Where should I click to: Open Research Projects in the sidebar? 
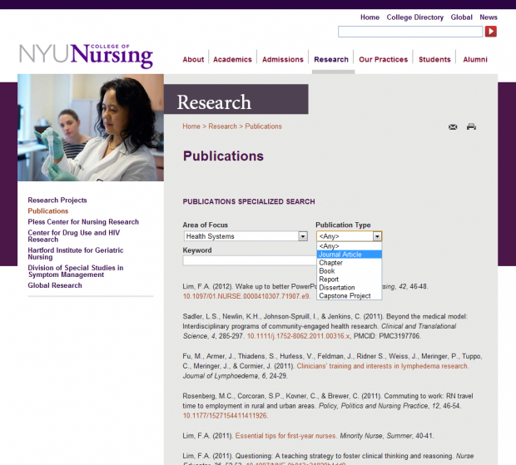tap(57, 200)
